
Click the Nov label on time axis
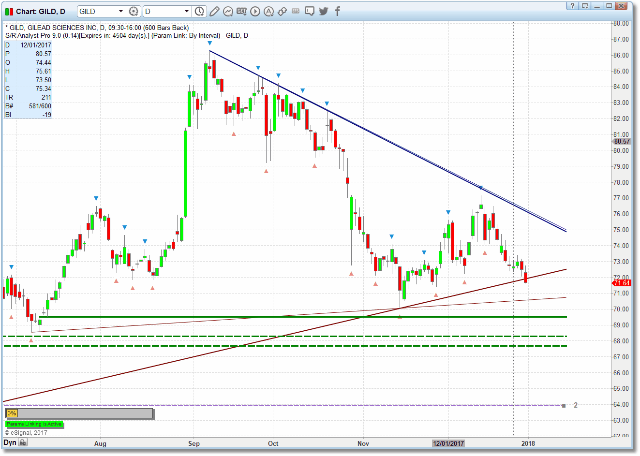[363, 443]
